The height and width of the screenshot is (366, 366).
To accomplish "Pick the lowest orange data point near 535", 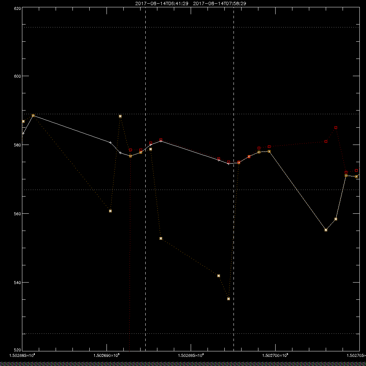I will (x=228, y=299).
